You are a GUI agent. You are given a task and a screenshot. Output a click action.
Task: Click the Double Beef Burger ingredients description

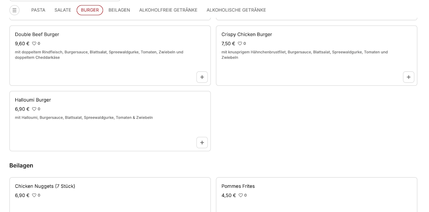(99, 55)
